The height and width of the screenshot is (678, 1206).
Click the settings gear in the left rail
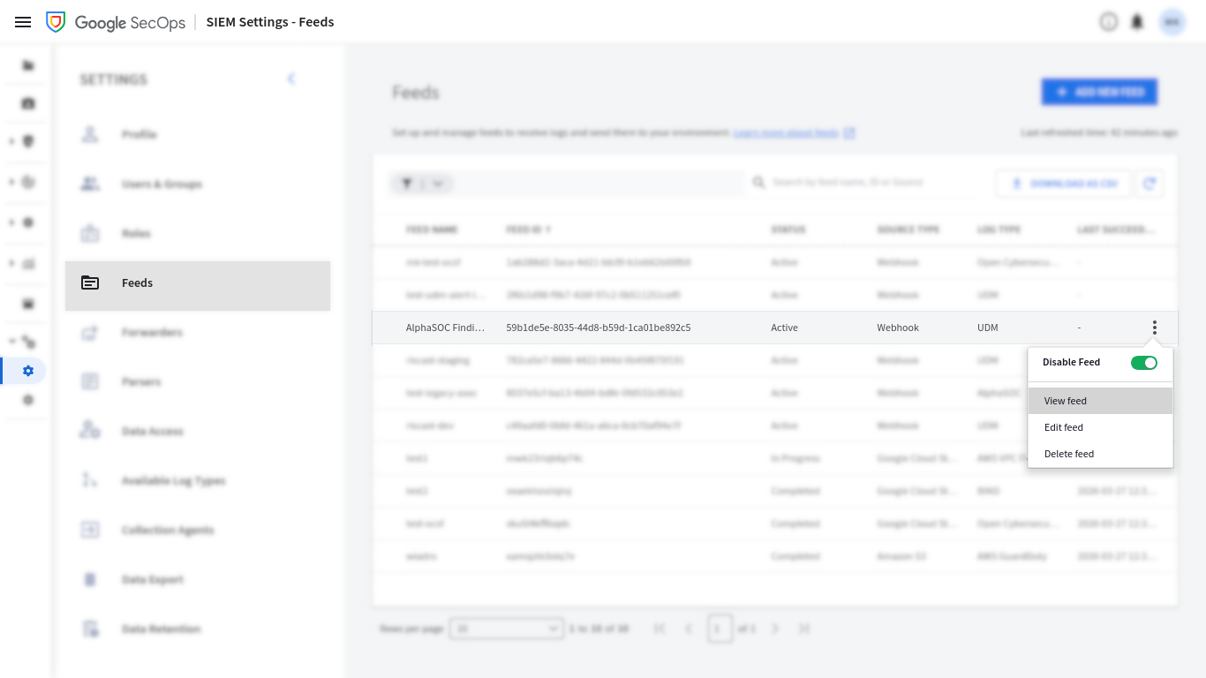click(x=26, y=371)
